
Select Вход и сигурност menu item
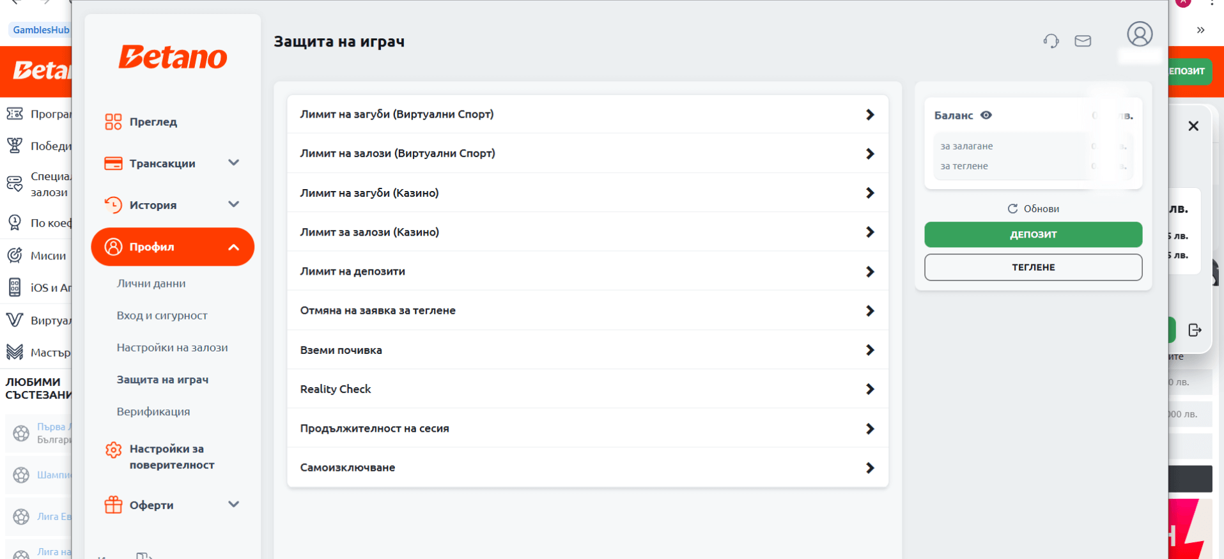pyautogui.click(x=162, y=316)
